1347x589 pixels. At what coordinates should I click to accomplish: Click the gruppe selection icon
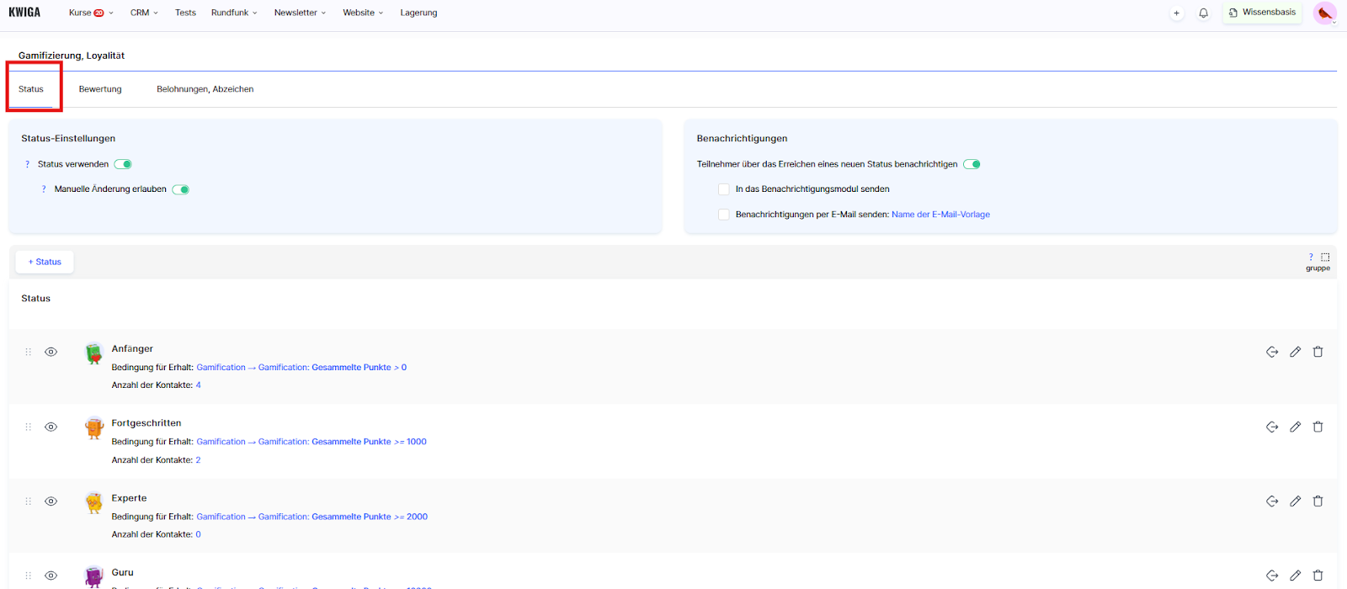pyautogui.click(x=1324, y=257)
